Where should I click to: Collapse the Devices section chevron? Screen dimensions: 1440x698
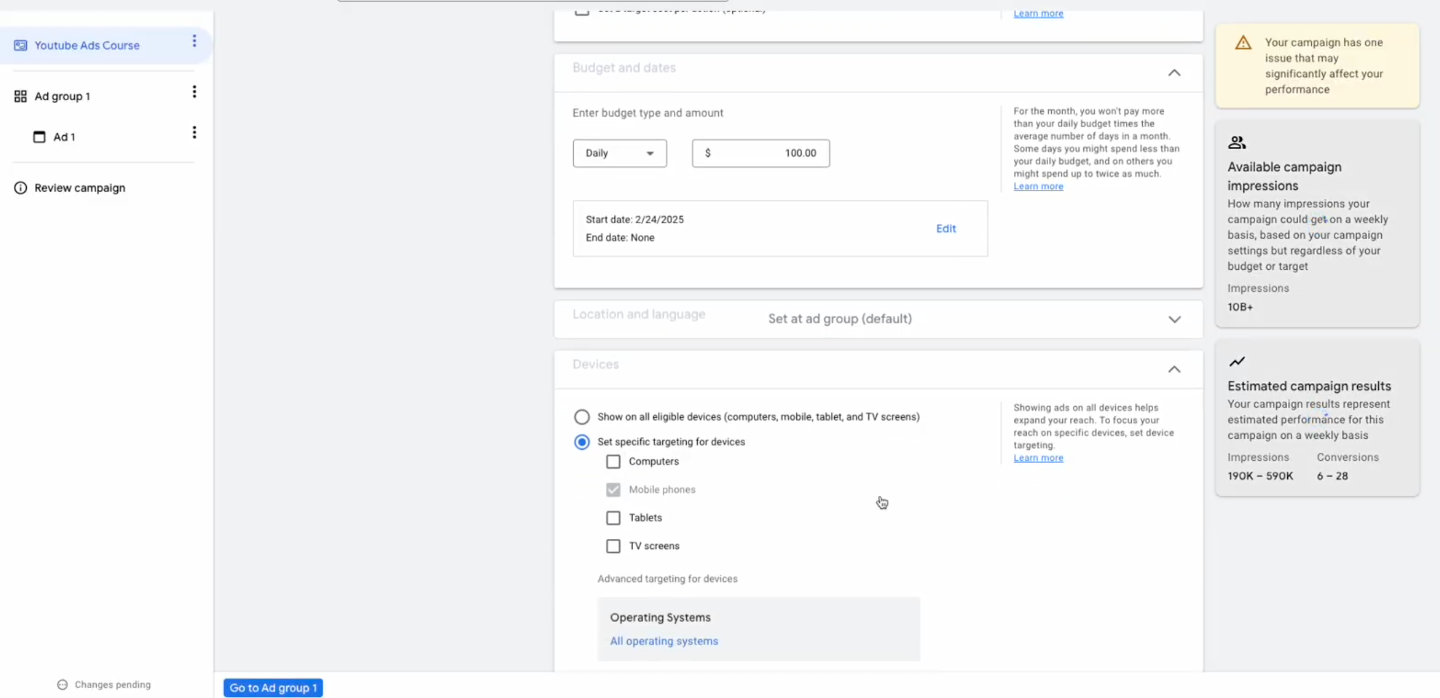[x=1174, y=369]
